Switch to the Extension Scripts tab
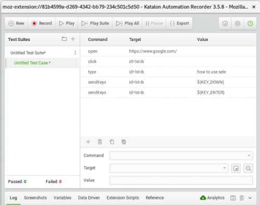The image size is (260, 205). tap(123, 198)
